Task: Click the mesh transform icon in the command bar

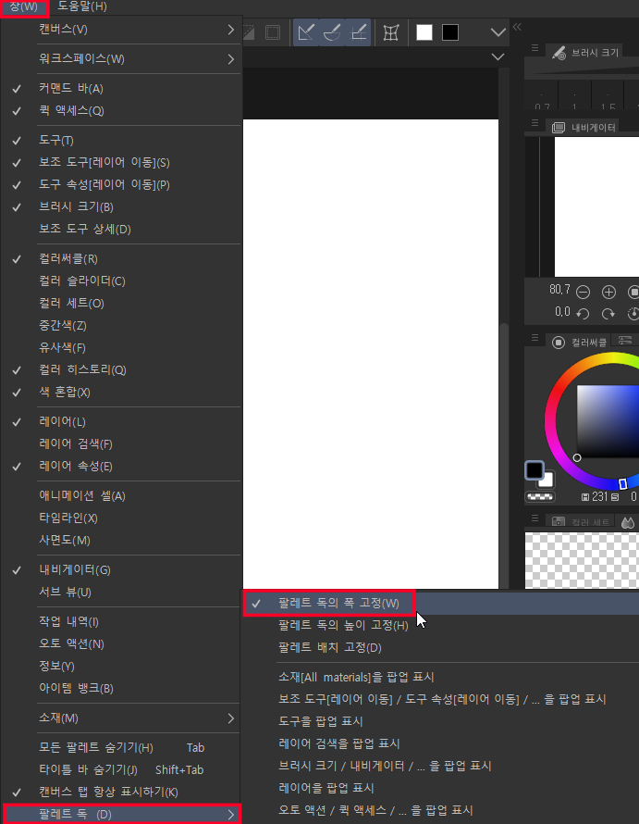Action: coord(391,32)
